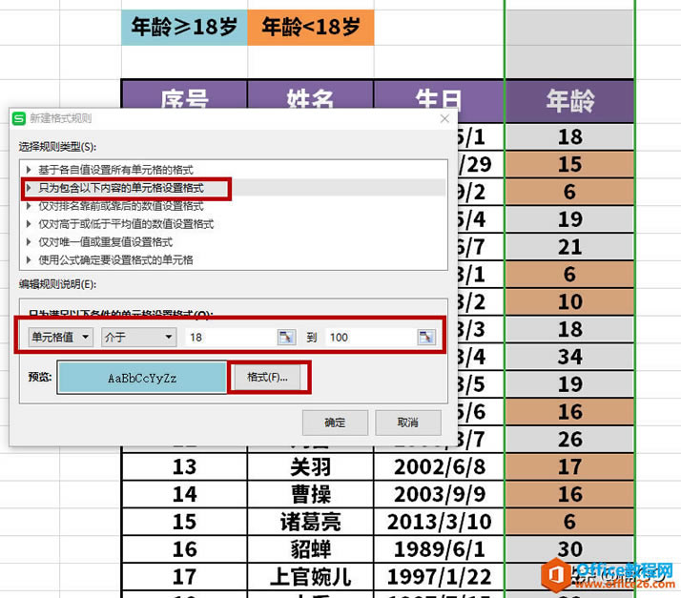Image resolution: width=681 pixels, height=598 pixels.
Task: Open the 介于 condition dropdown
Action: [x=139, y=337]
